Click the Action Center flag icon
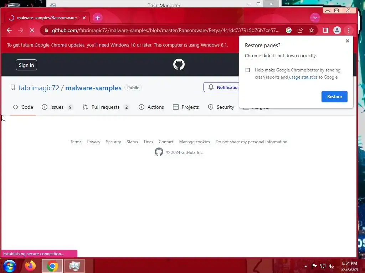This screenshot has width=365, height=273. click(x=314, y=266)
